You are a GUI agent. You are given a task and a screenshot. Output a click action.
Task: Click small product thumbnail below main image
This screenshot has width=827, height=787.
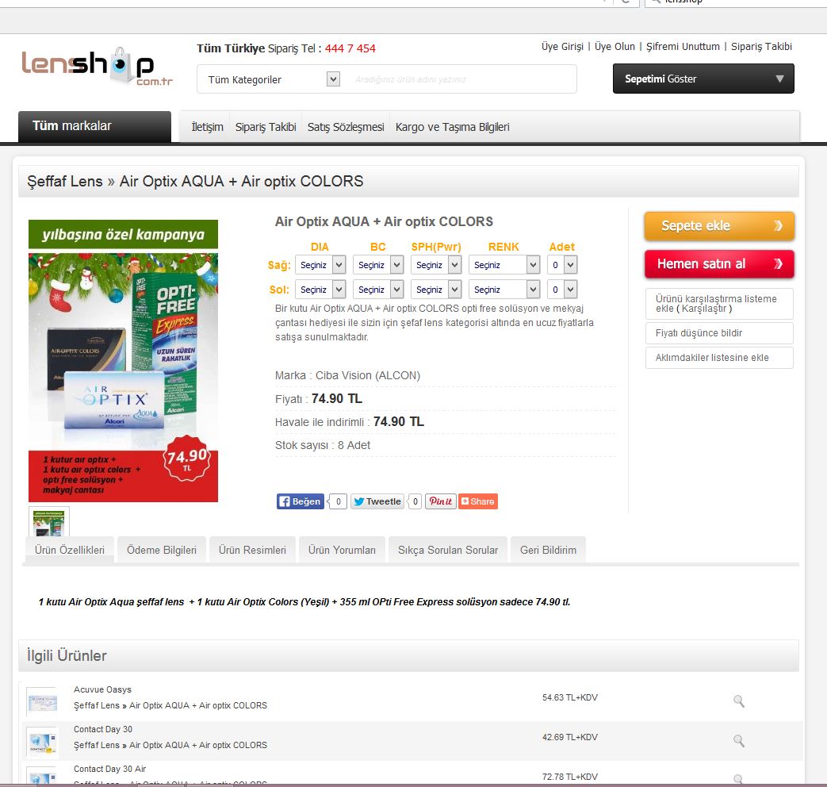click(48, 522)
